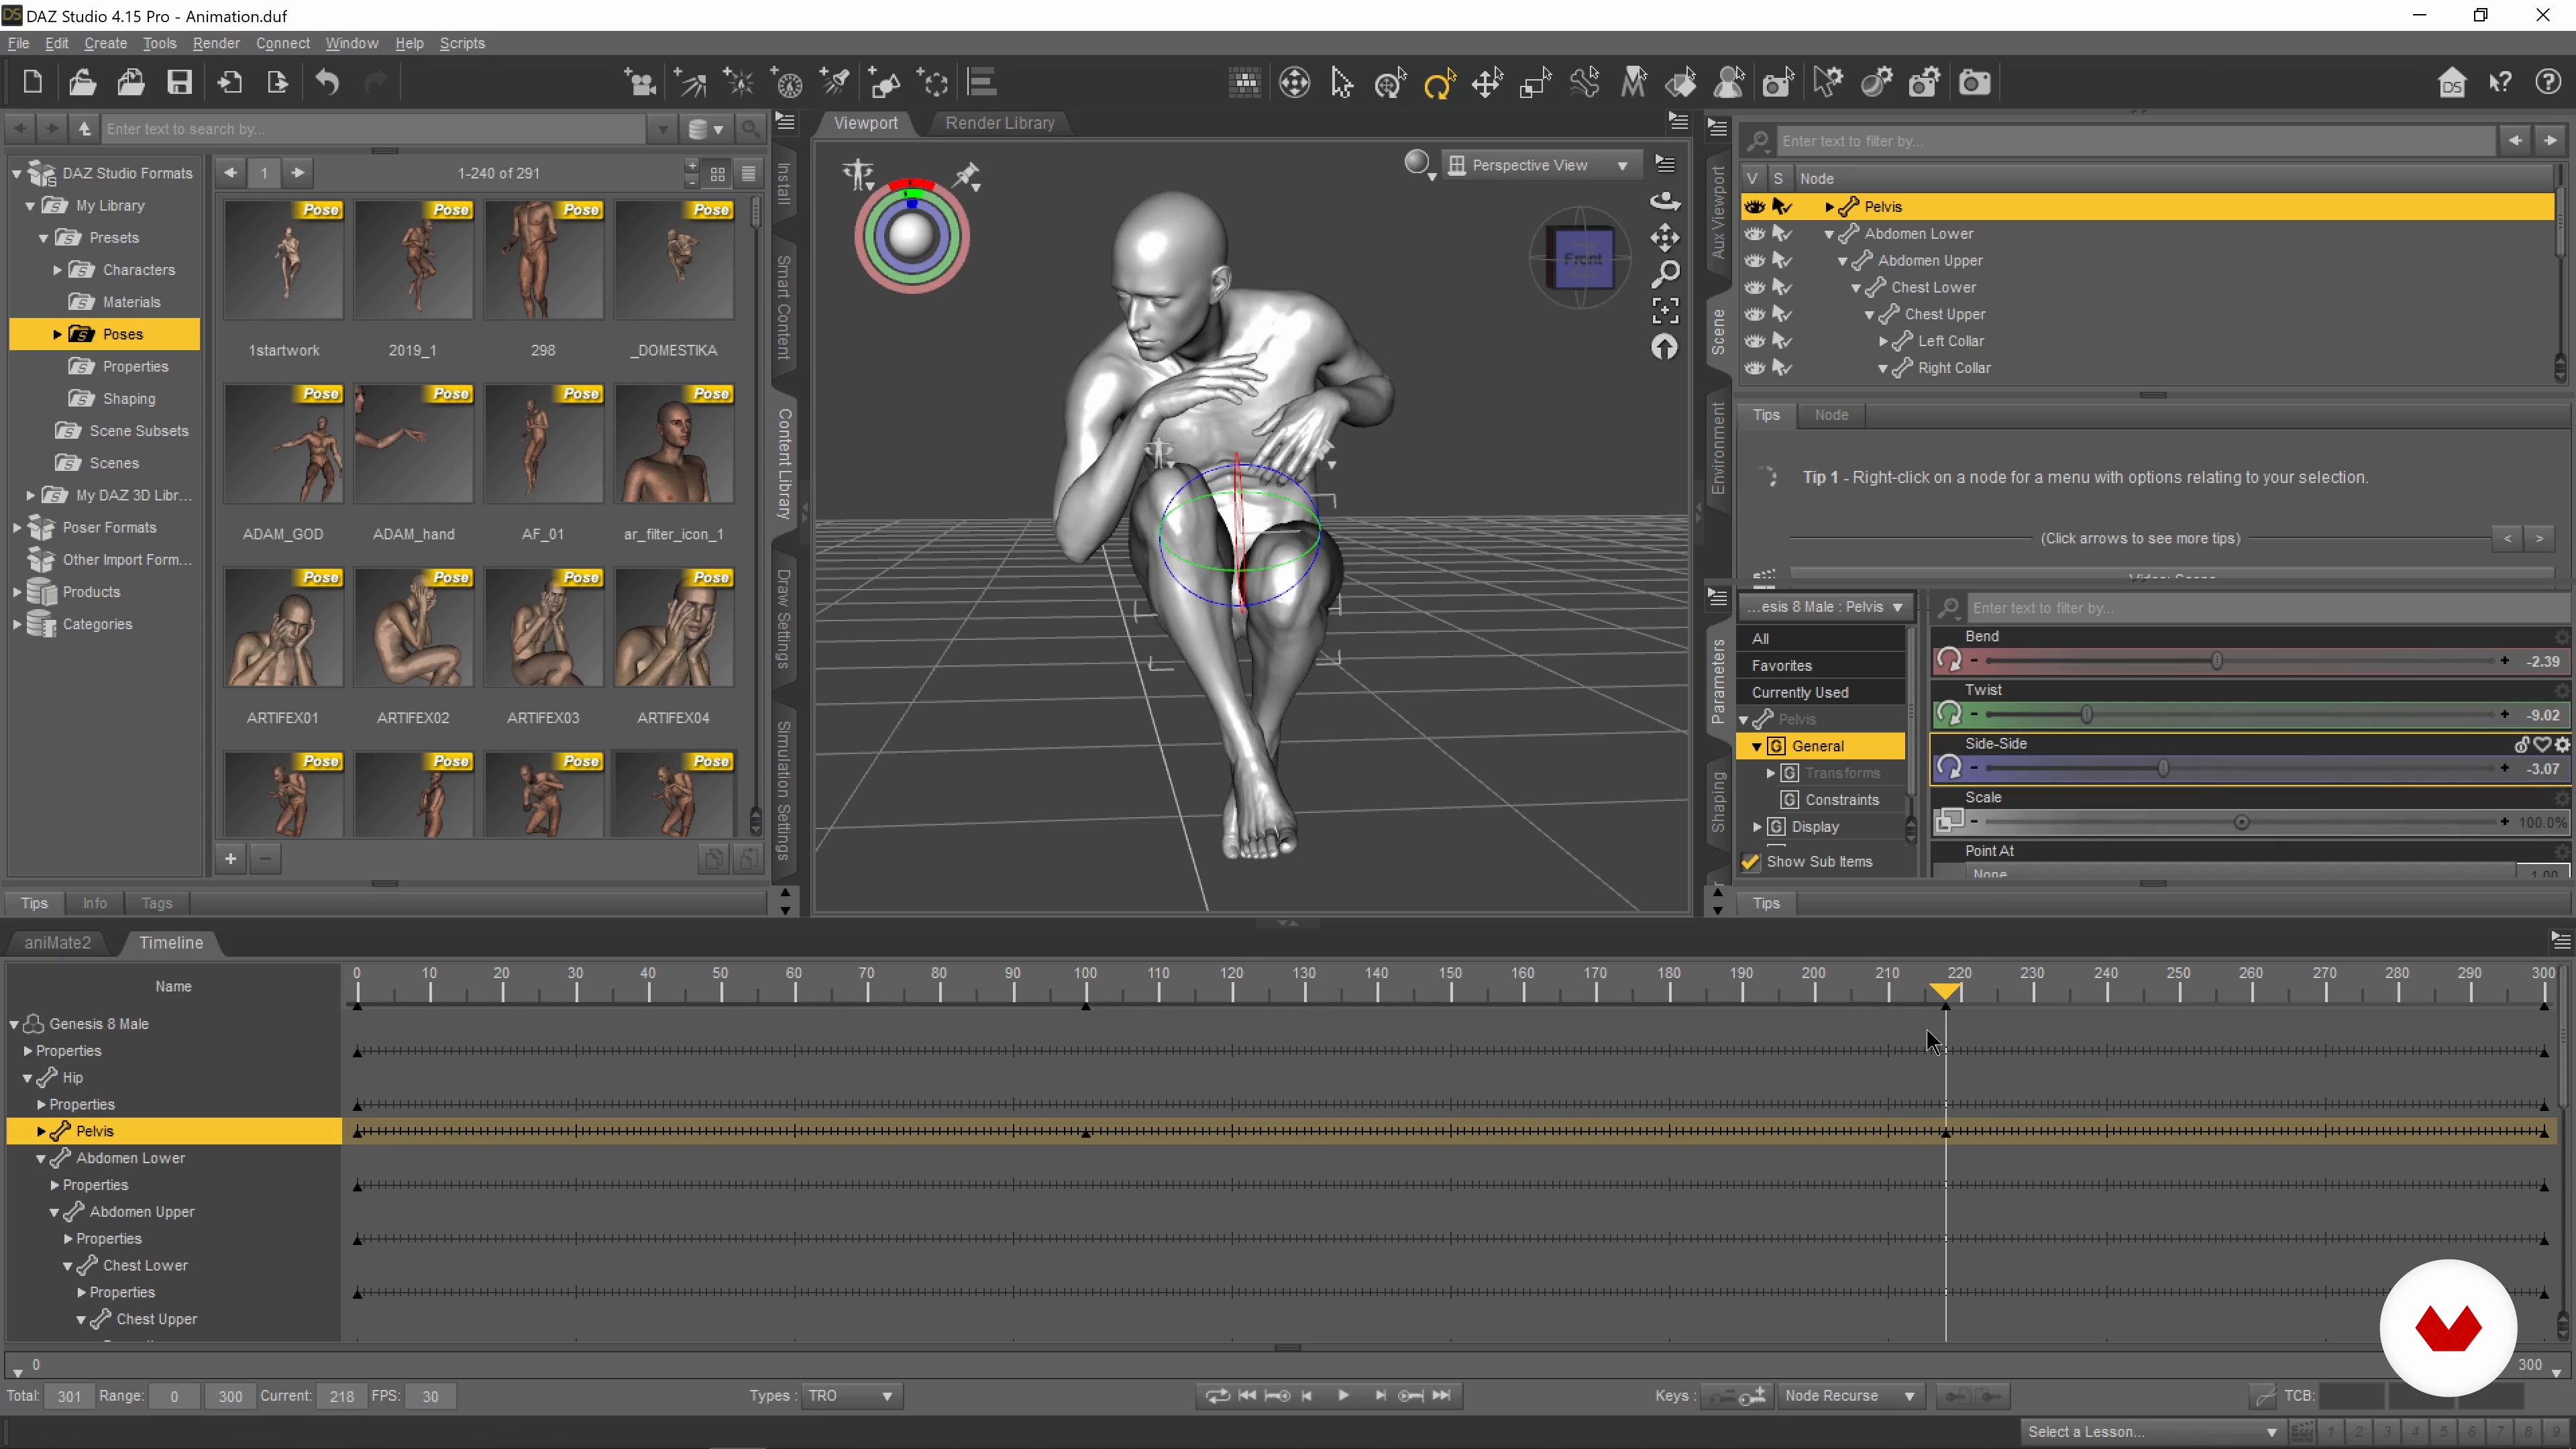Select the ActivePose tool
Screen dimensions: 2576x1449
[x=1584, y=82]
